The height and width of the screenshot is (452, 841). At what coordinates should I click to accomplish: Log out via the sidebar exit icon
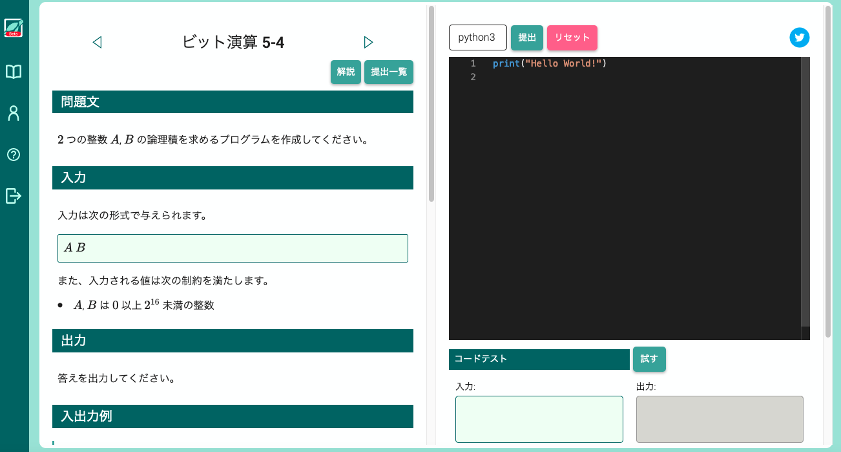[x=14, y=196]
